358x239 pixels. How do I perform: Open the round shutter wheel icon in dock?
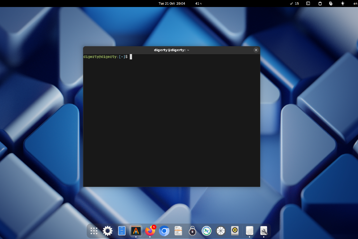tap(221, 231)
